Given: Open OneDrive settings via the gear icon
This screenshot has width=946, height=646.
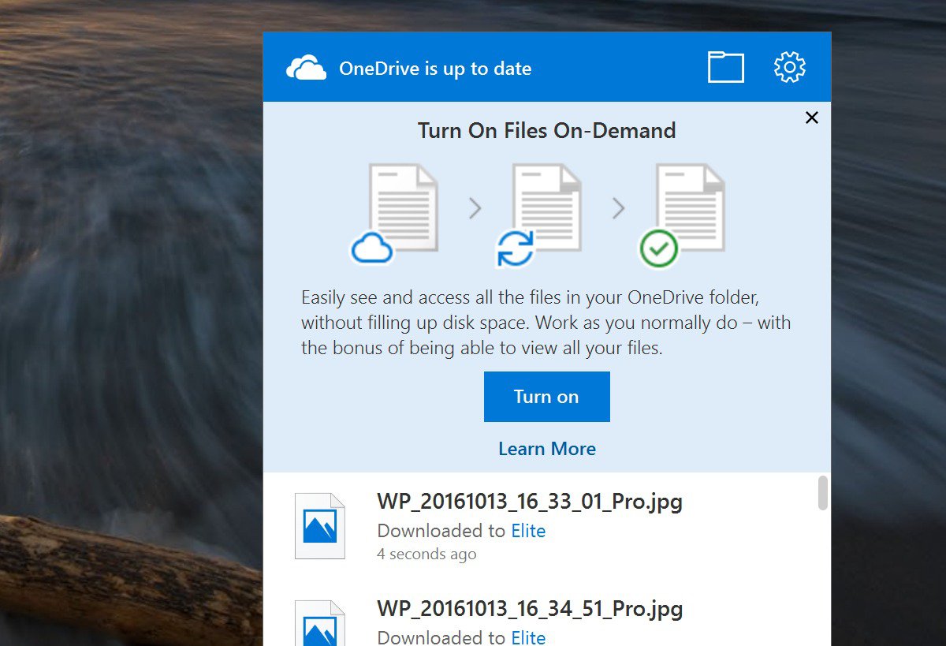Looking at the screenshot, I should pyautogui.click(x=788, y=67).
